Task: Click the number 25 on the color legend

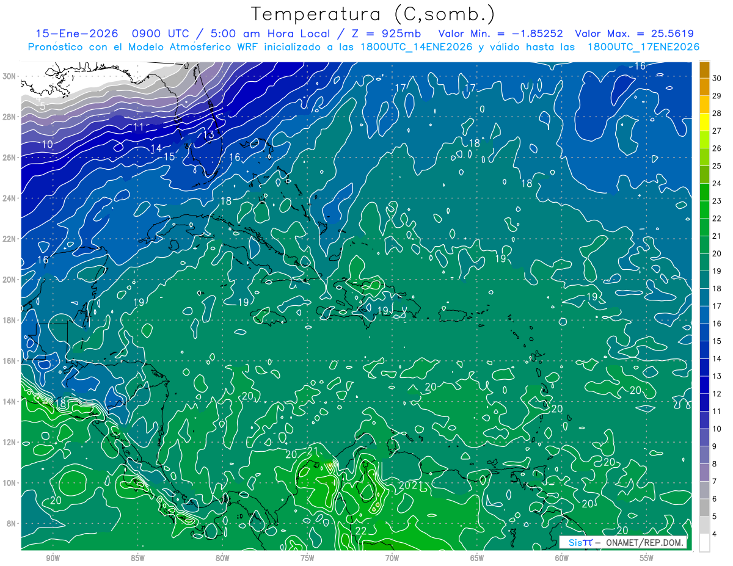Action: coord(717,166)
